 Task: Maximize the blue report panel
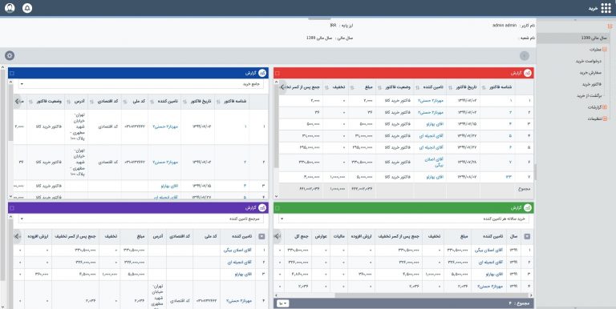(x=11, y=74)
